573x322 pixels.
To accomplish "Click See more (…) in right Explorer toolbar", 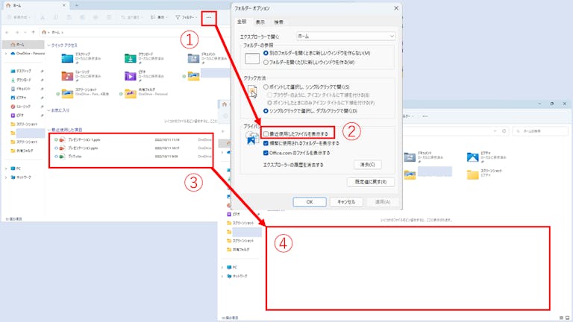I will (x=425, y=116).
